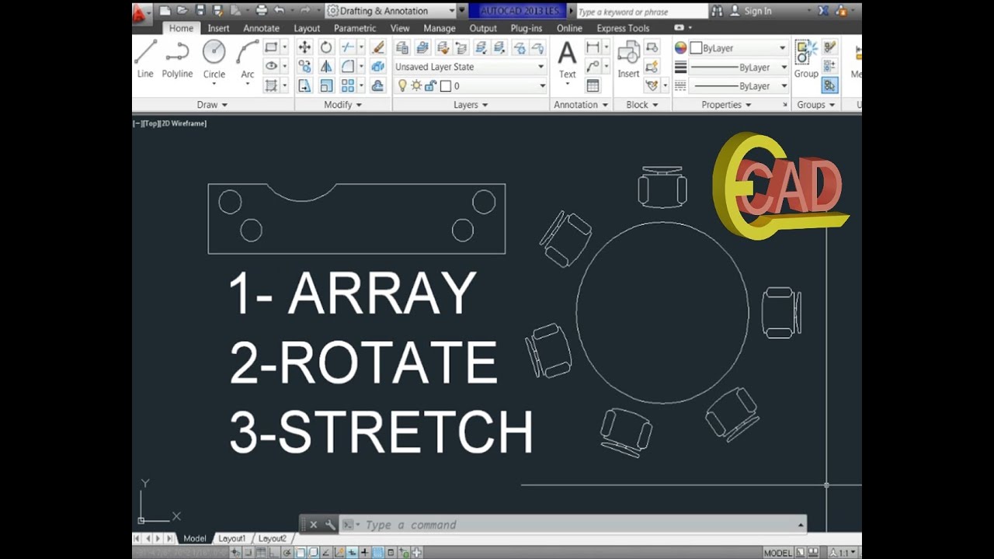Open the object color ByLayer dropdown
994x559 pixels.
point(739,48)
